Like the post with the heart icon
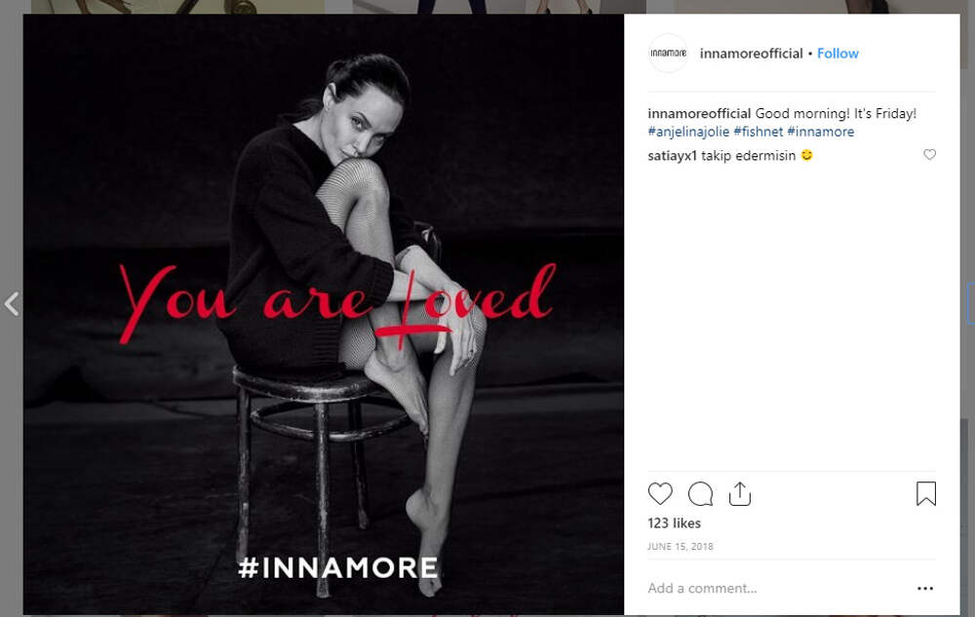This screenshot has height=617, width=975. 660,493
